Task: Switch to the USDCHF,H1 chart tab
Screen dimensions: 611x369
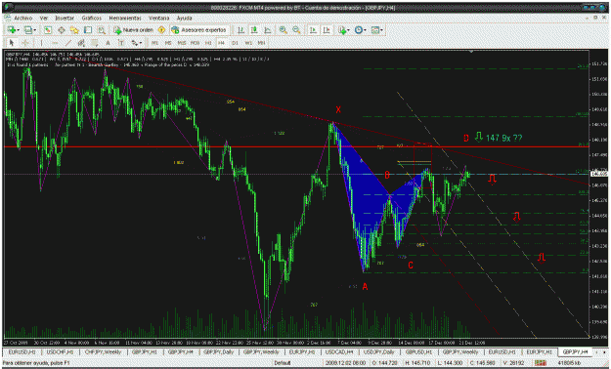Action: (60, 351)
